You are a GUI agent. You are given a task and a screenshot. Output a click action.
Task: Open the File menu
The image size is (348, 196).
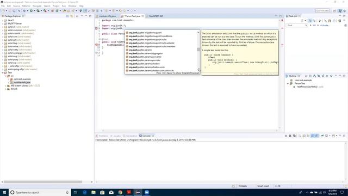pos(3,6)
